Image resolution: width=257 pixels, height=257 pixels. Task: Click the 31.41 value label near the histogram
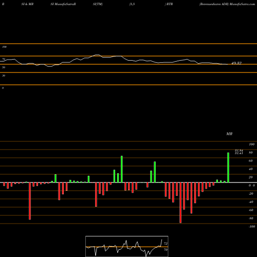(239, 153)
